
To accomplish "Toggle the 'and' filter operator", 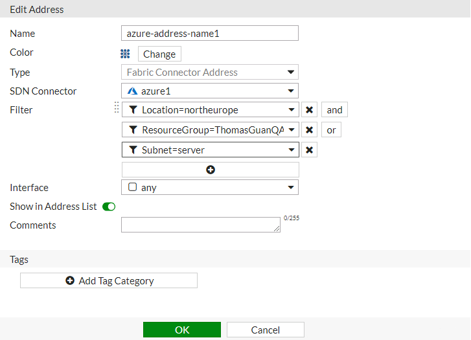I will 334,110.
